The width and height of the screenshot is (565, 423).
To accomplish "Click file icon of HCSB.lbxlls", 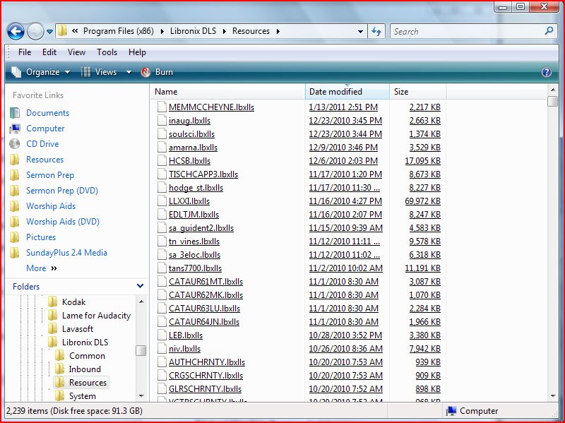I will [162, 161].
